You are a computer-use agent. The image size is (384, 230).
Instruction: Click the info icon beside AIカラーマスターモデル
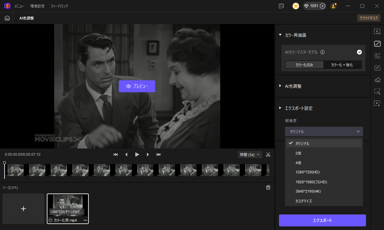323,52
